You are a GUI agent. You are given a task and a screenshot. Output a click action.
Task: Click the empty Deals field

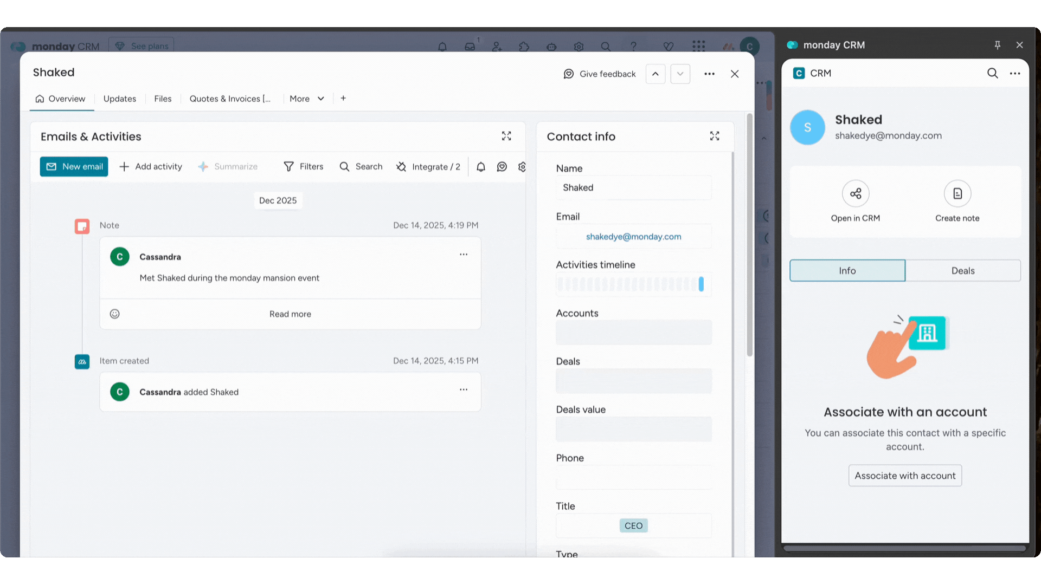click(633, 381)
